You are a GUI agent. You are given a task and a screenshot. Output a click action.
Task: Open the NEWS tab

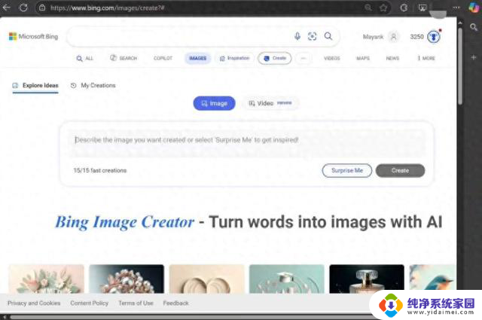pyautogui.click(x=392, y=58)
